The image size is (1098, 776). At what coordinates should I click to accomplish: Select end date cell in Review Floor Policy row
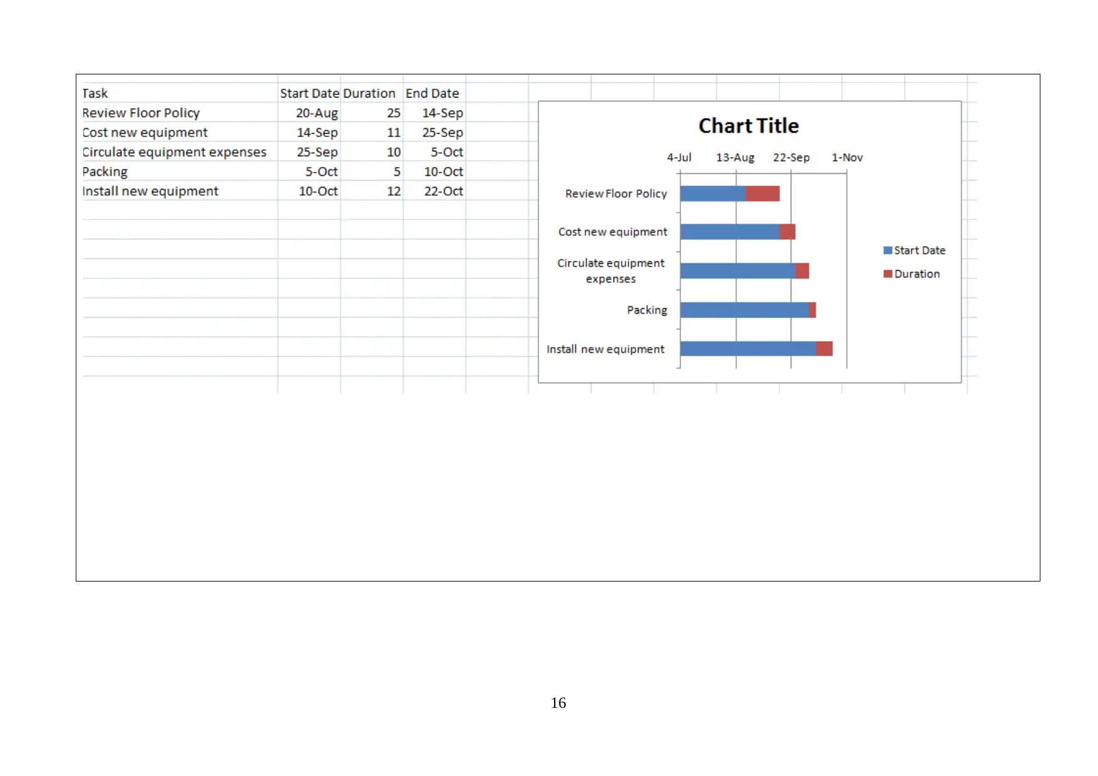click(x=434, y=113)
